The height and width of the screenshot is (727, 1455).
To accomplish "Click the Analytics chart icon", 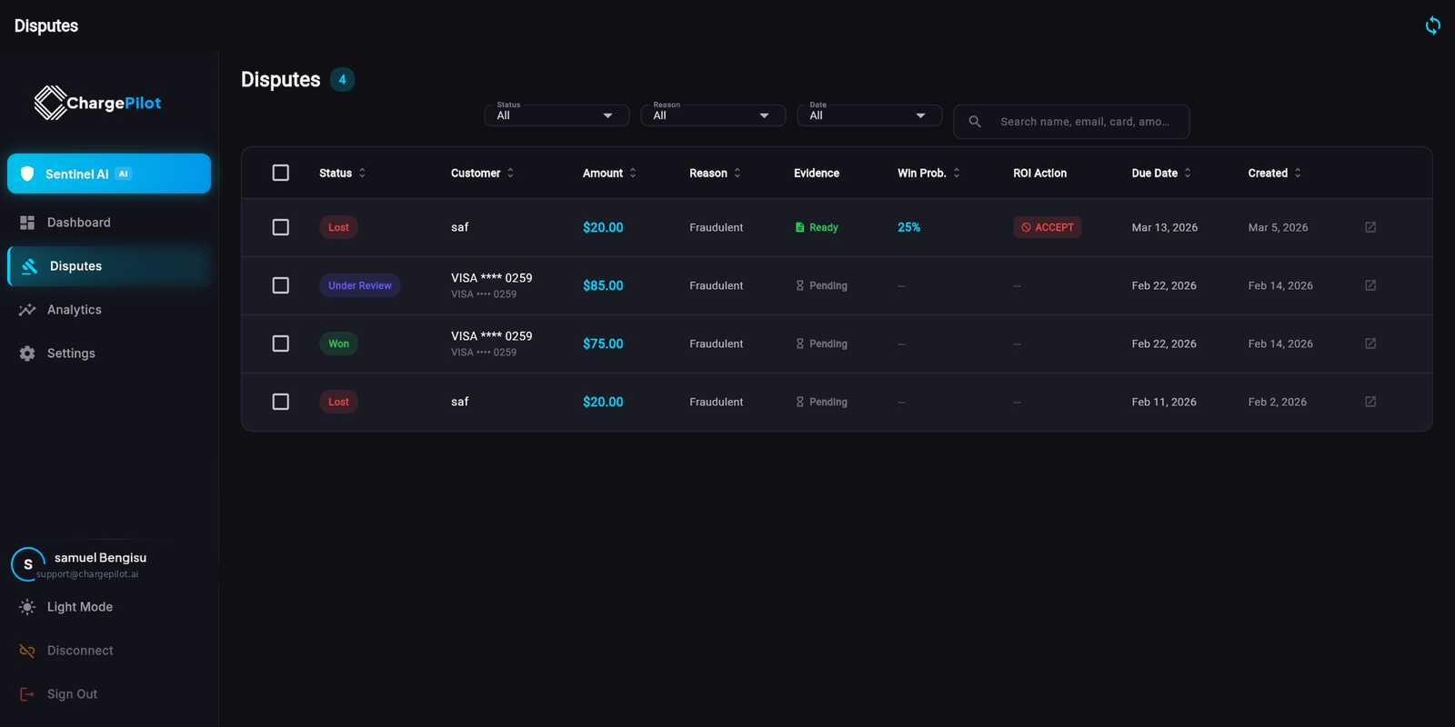I will point(27,310).
